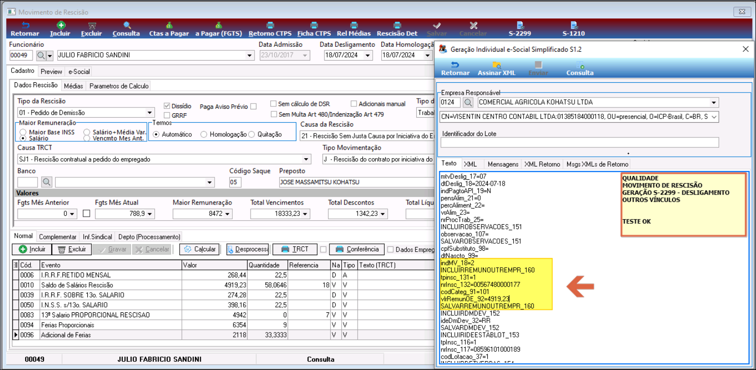Search Empresa Responsável using the magnifier button

[468, 102]
